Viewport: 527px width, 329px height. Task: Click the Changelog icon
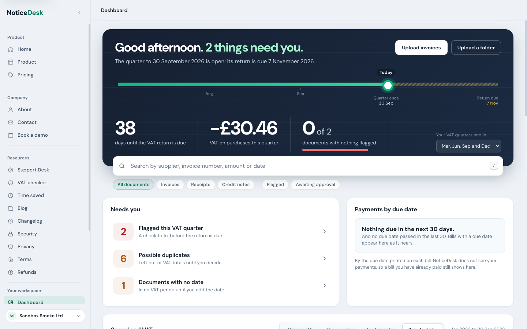point(11,221)
